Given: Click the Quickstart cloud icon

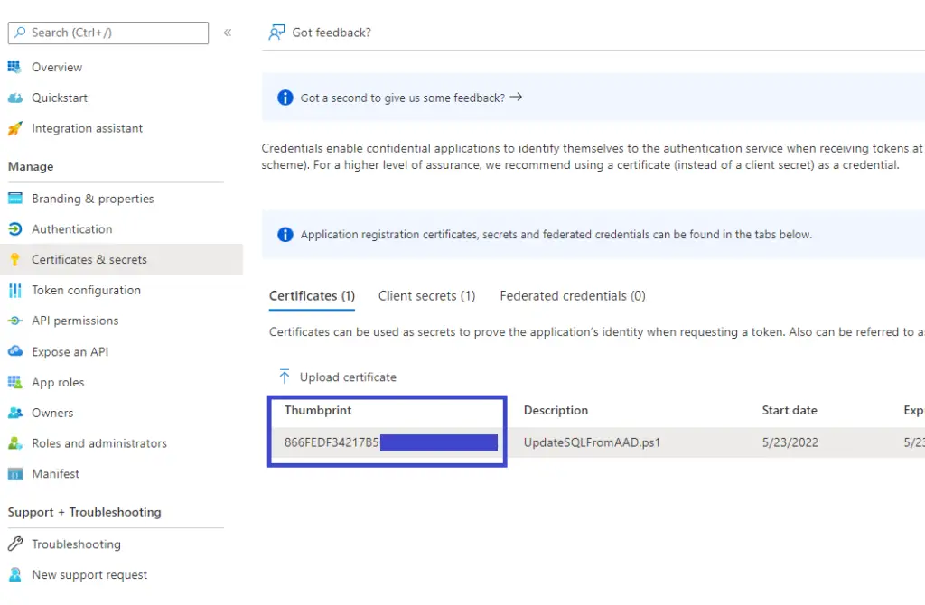Looking at the screenshot, I should point(14,98).
